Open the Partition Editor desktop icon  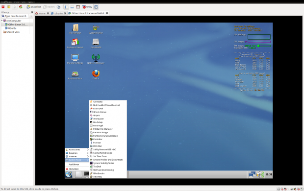tap(75, 75)
